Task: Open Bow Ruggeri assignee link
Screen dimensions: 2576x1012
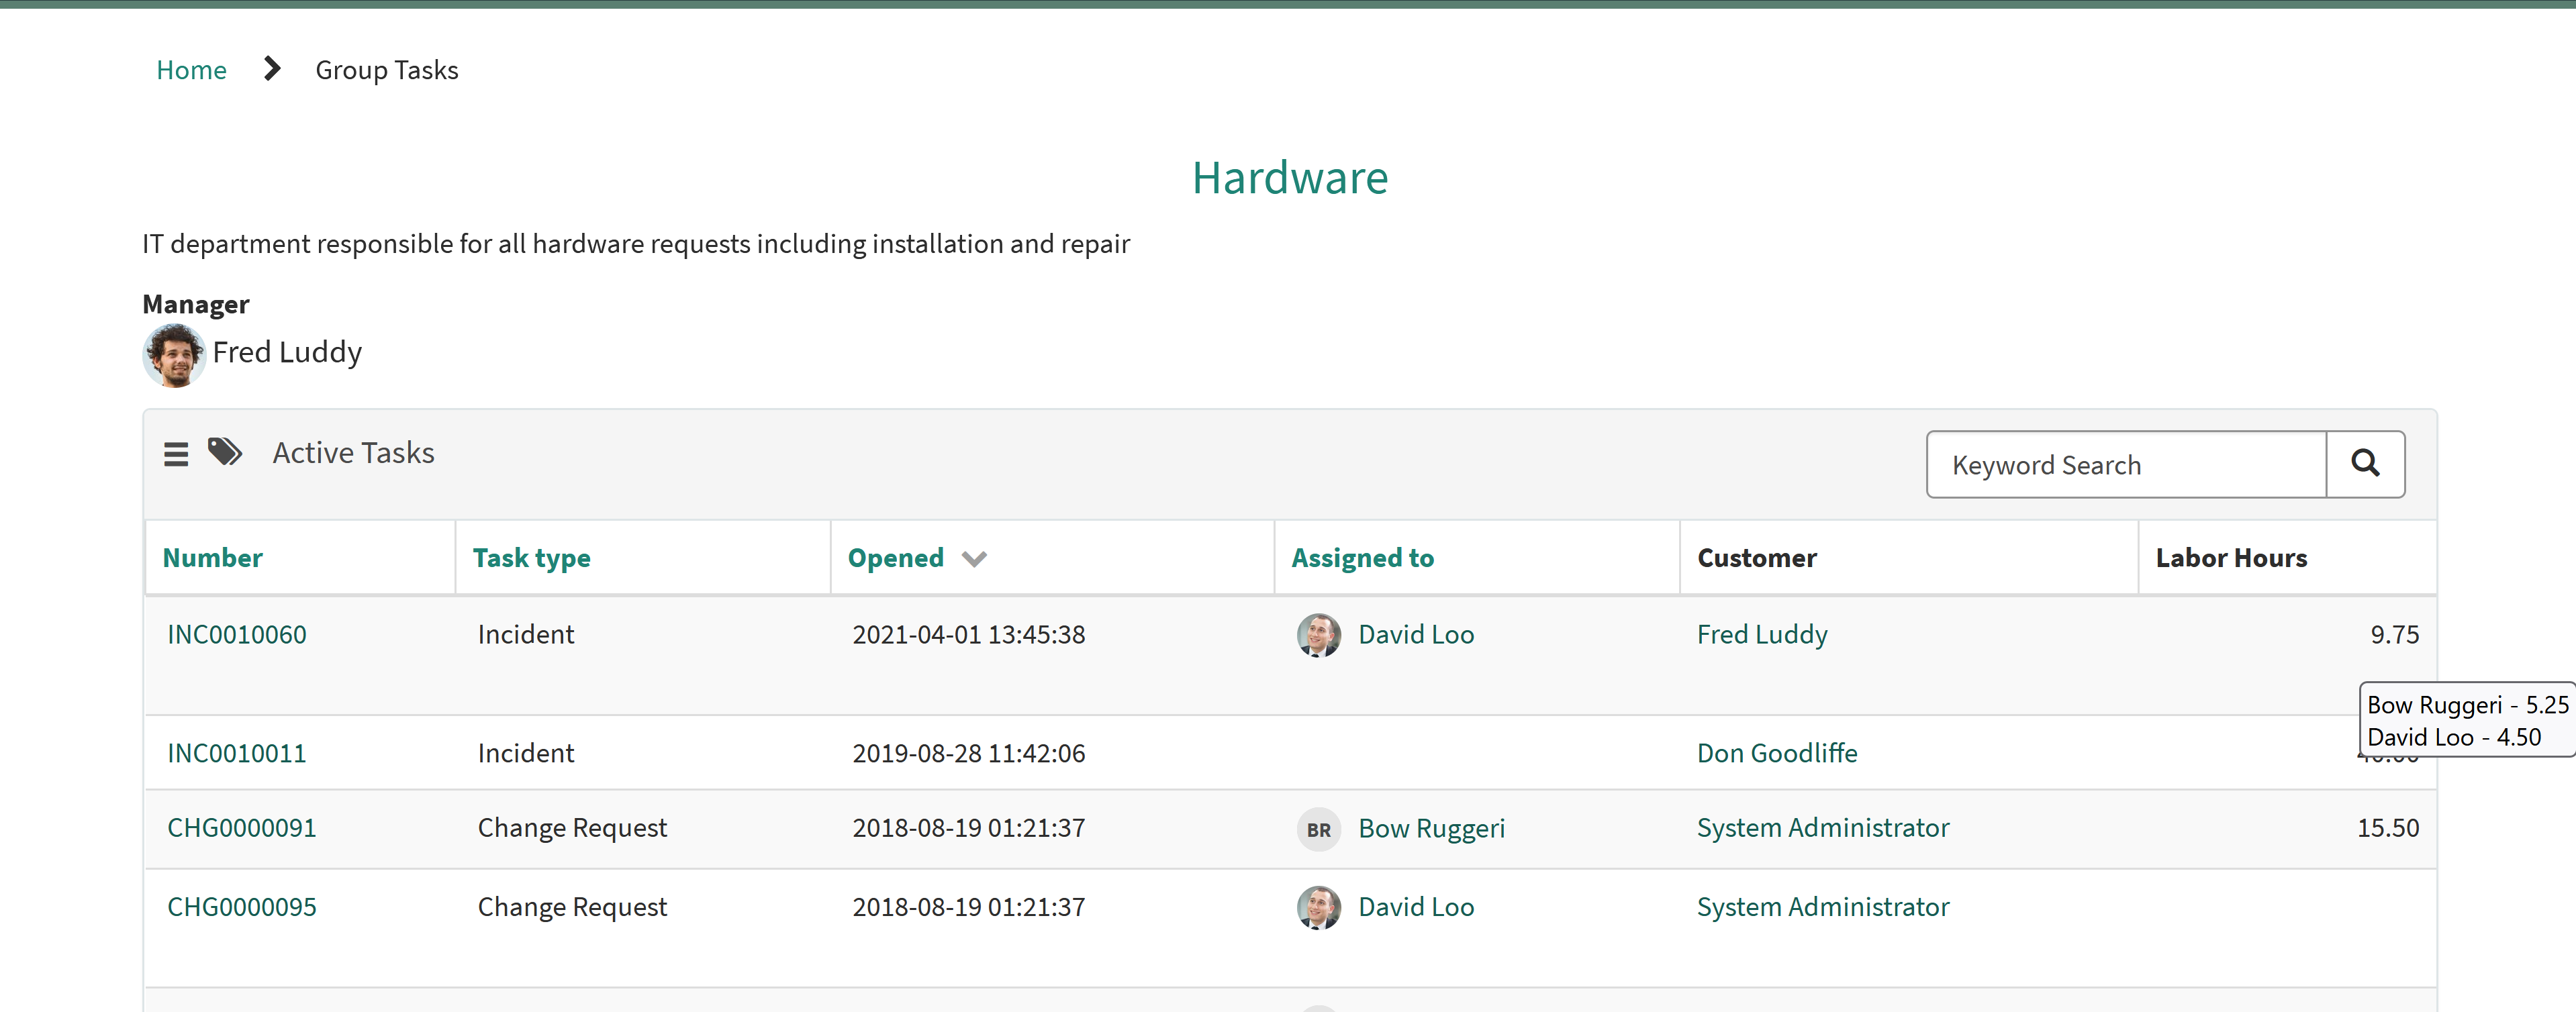Action: [x=1430, y=829]
